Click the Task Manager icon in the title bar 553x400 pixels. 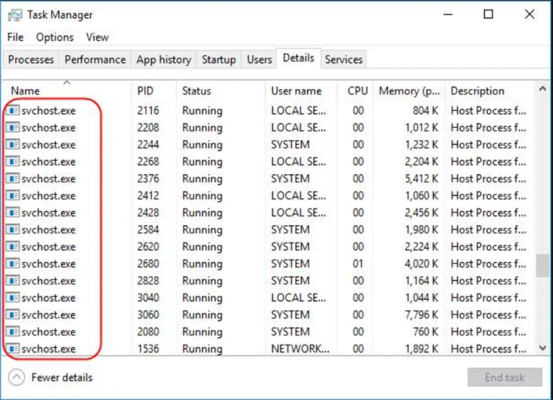[15, 14]
